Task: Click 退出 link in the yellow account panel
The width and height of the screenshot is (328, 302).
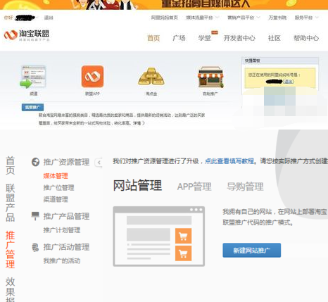Action: click(x=289, y=82)
